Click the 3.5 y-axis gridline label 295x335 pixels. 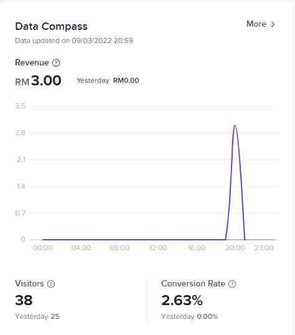click(x=20, y=106)
